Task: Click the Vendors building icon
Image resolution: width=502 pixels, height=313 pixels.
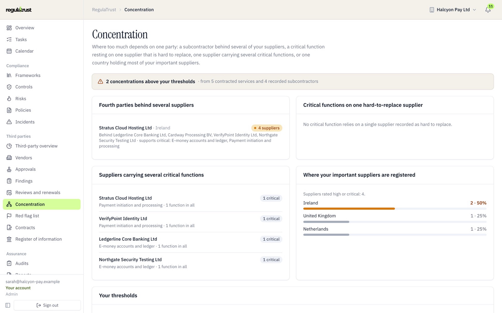Action: coord(9,158)
